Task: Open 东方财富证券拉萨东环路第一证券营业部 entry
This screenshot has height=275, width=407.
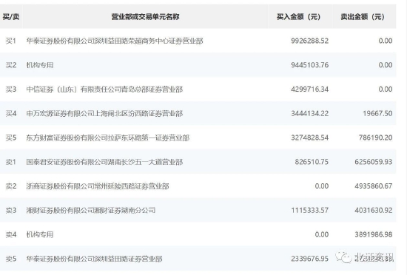Action: pos(108,137)
